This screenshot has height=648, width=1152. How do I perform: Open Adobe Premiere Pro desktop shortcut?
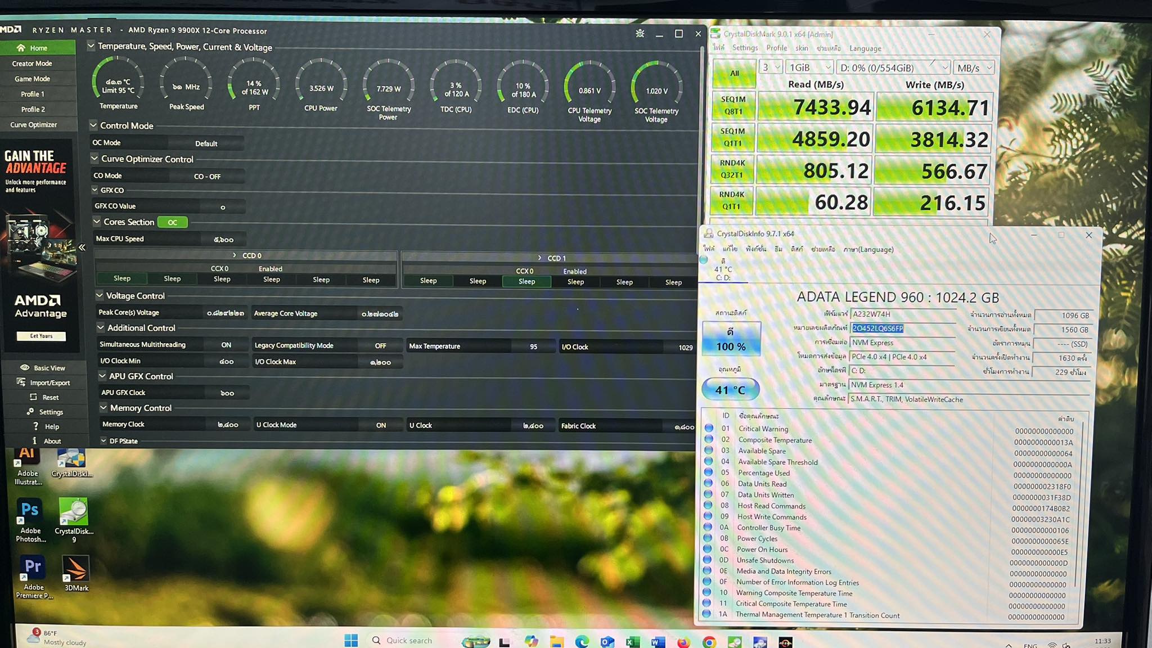click(34, 578)
